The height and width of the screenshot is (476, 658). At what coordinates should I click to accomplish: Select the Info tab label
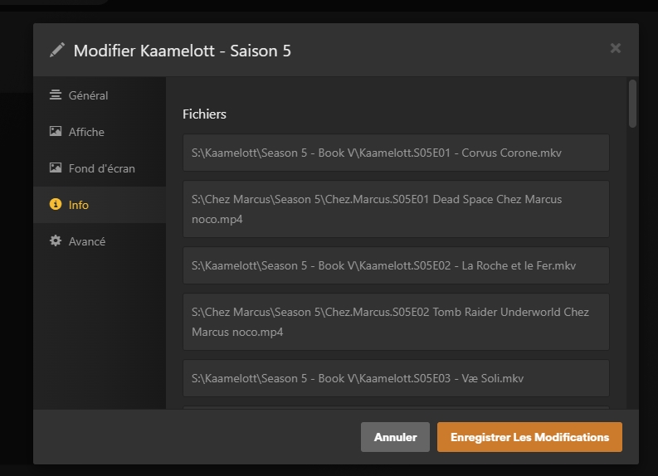[x=79, y=205]
